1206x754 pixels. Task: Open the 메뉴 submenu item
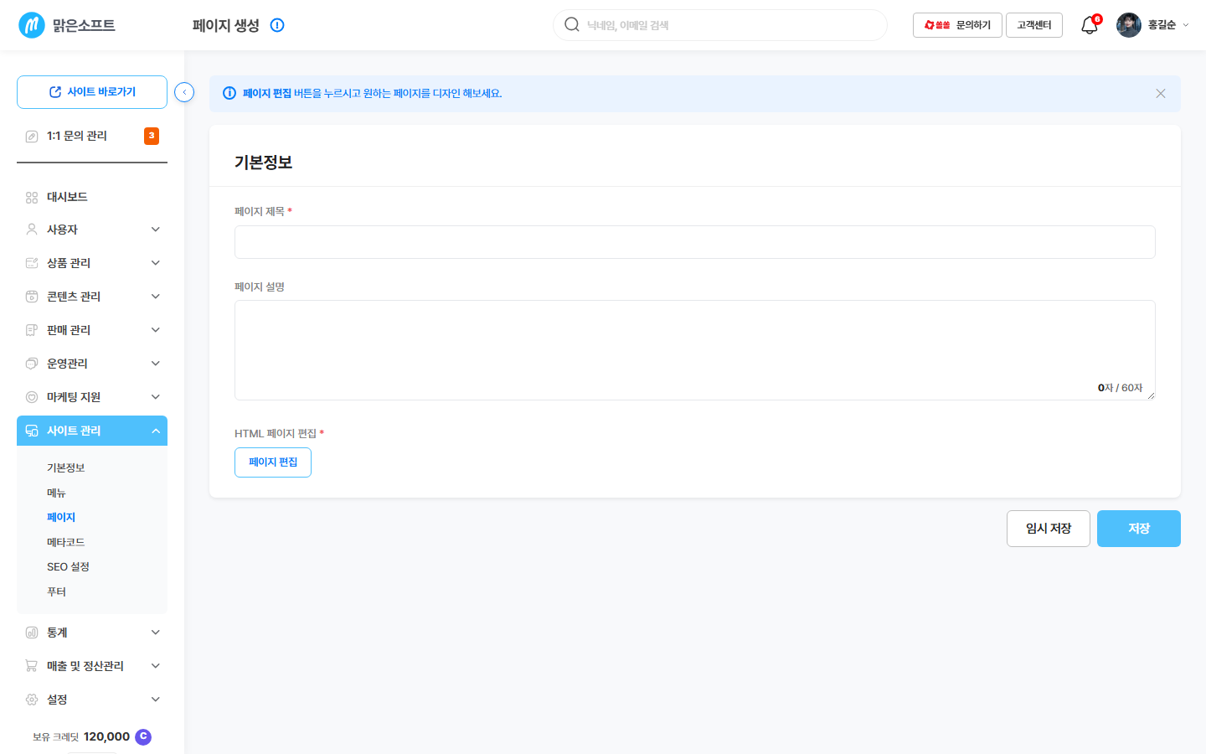56,493
